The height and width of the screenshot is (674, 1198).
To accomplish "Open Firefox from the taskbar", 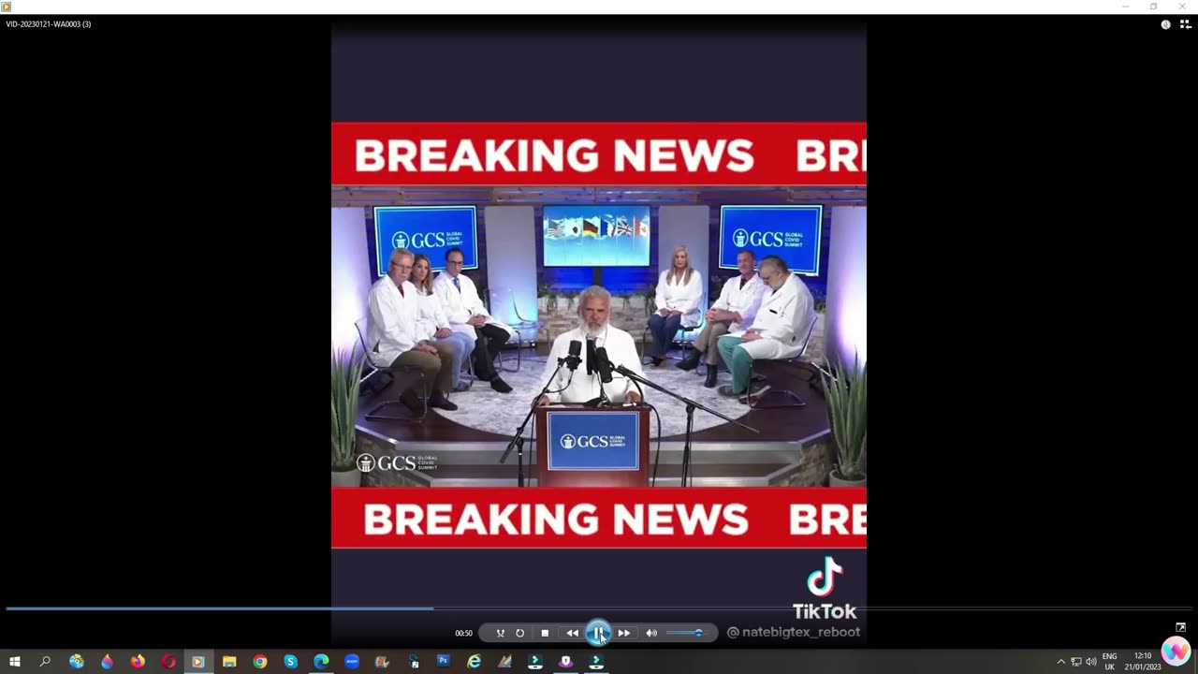I will click(138, 662).
